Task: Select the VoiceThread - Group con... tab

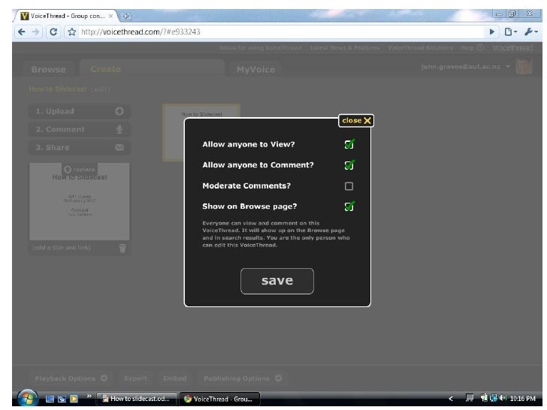Action: tap(66, 16)
